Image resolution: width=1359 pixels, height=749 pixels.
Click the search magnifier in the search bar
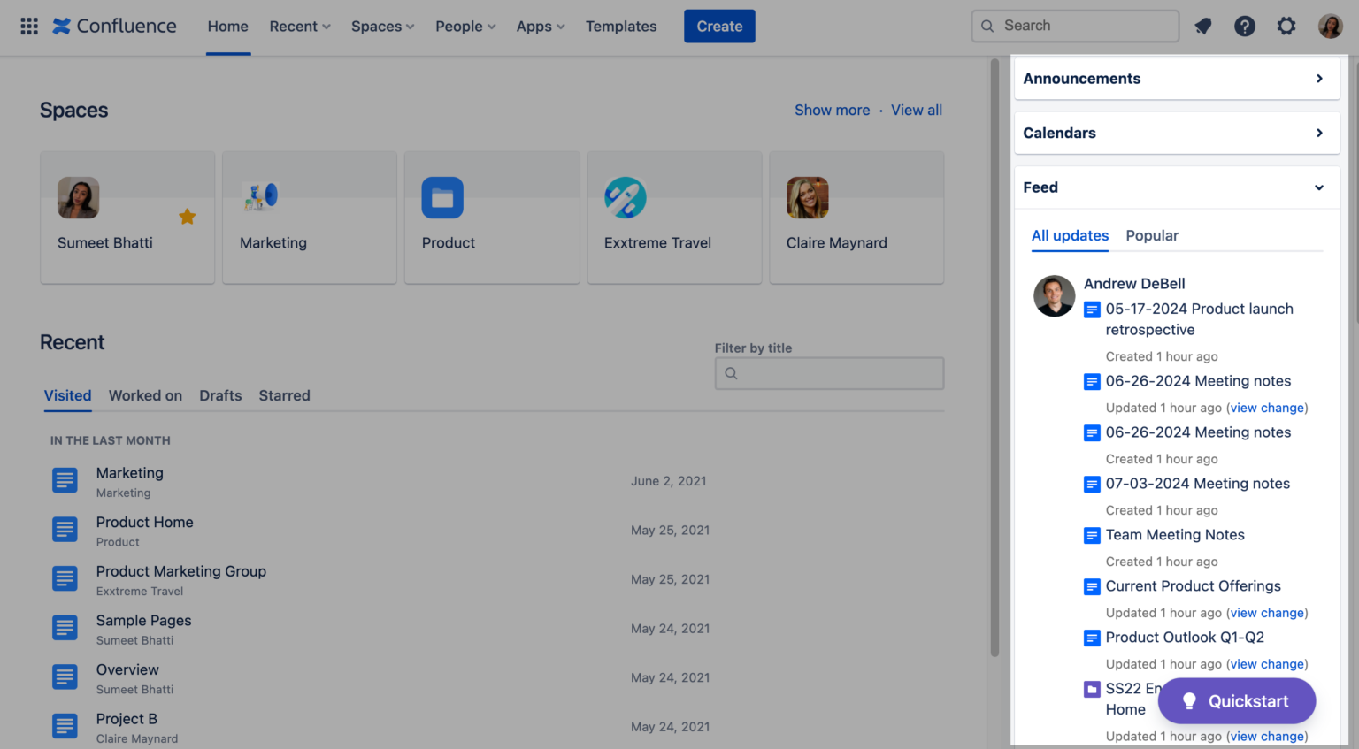coord(987,26)
